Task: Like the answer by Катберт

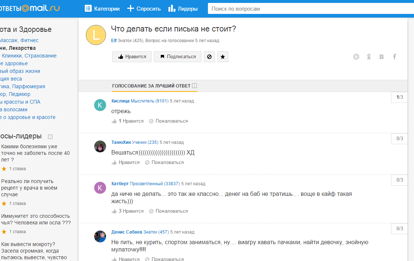Action: [128, 211]
